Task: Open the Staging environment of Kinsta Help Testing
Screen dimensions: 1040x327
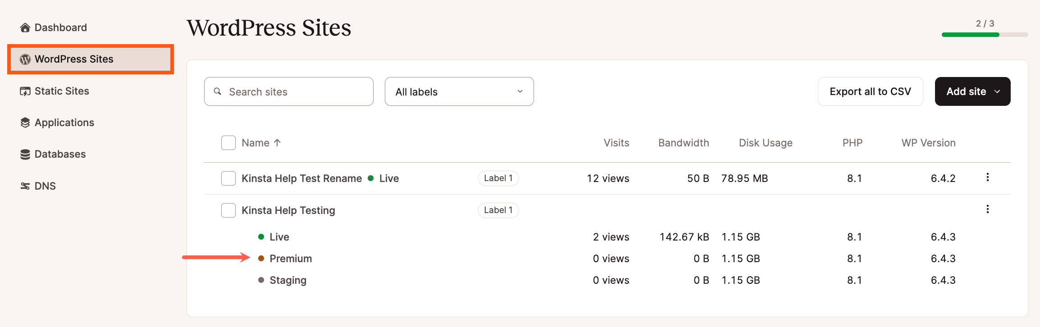Action: pos(288,280)
